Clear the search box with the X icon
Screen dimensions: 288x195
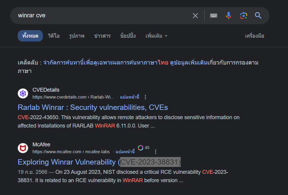[x=195, y=16]
